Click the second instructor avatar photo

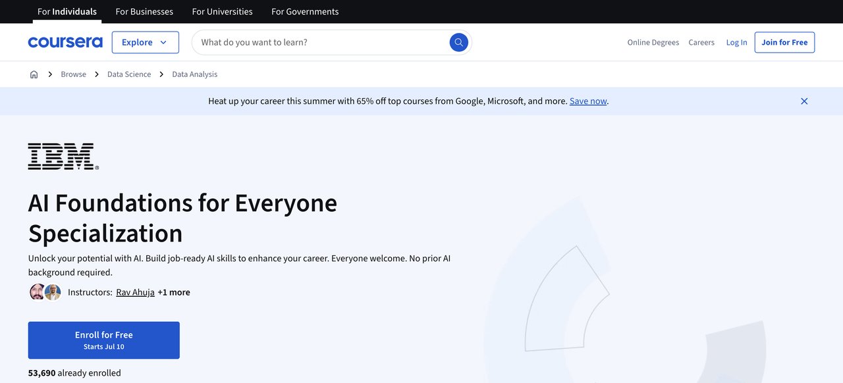[x=53, y=292]
